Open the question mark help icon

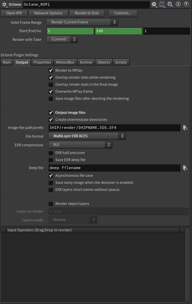(186, 4)
